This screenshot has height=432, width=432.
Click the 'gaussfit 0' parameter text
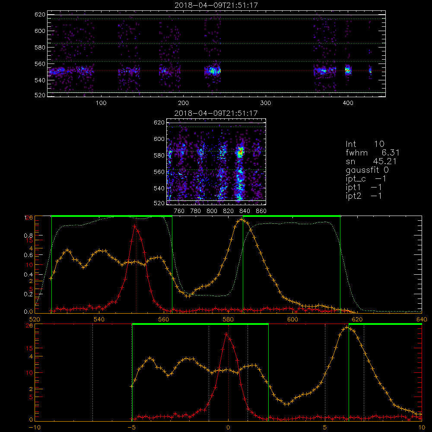click(367, 170)
